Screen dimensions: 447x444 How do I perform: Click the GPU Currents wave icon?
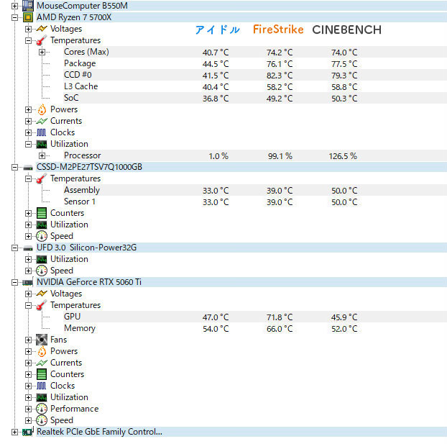coord(42,363)
